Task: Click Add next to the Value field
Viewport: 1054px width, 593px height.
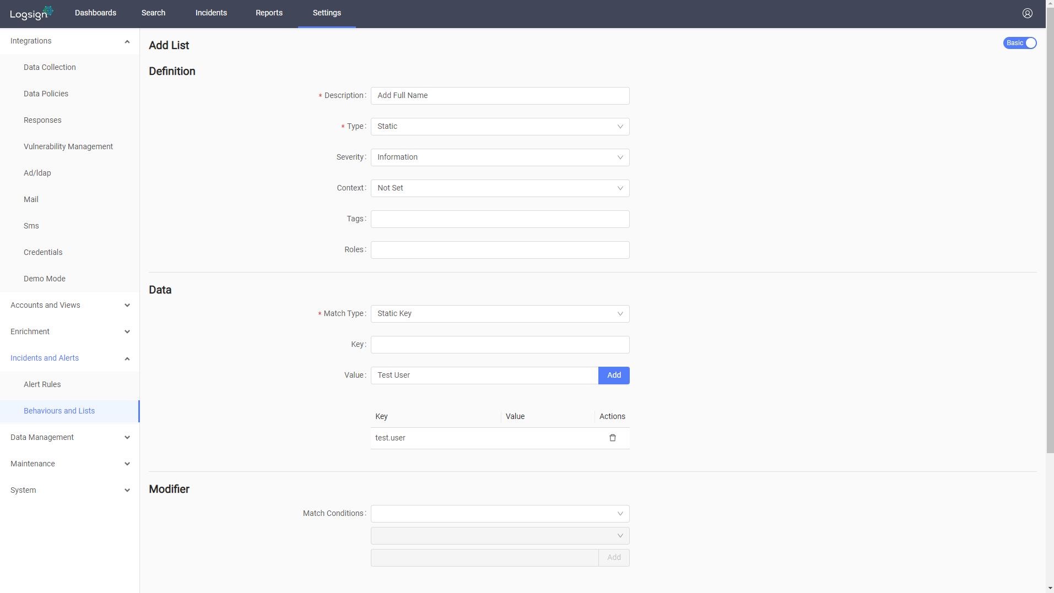Action: coord(613,375)
